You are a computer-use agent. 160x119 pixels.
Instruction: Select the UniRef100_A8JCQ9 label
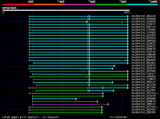[x=143, y=85]
